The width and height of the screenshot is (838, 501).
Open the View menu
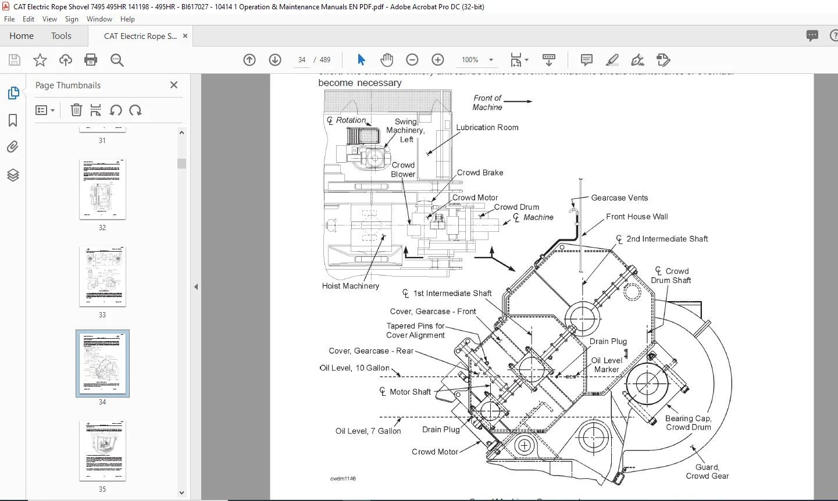pos(49,19)
